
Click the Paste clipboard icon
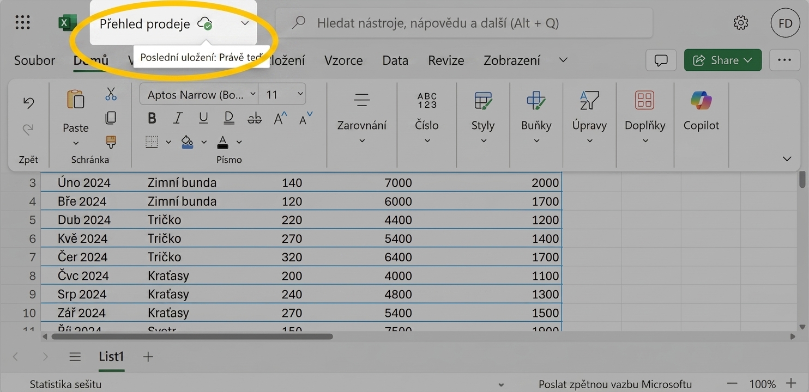point(75,100)
